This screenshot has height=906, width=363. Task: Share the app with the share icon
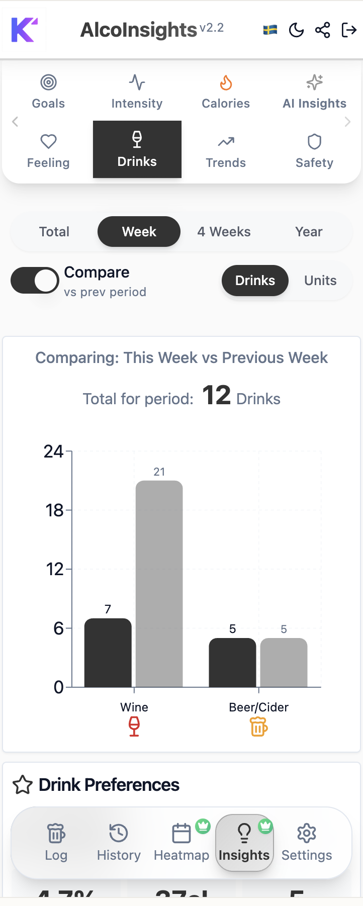point(322,30)
